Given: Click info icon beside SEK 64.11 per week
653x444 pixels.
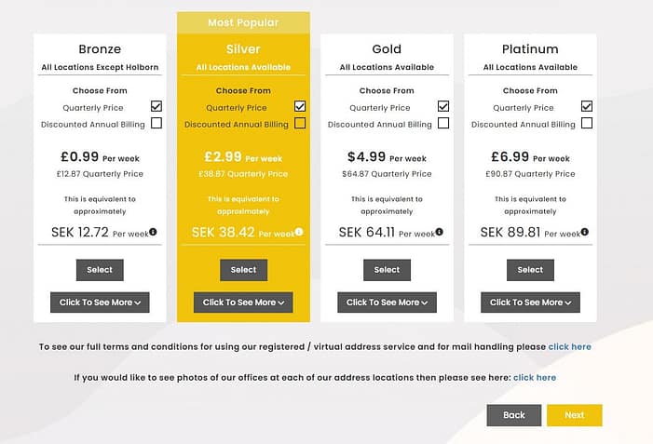Looking at the screenshot, I should pyautogui.click(x=440, y=232).
